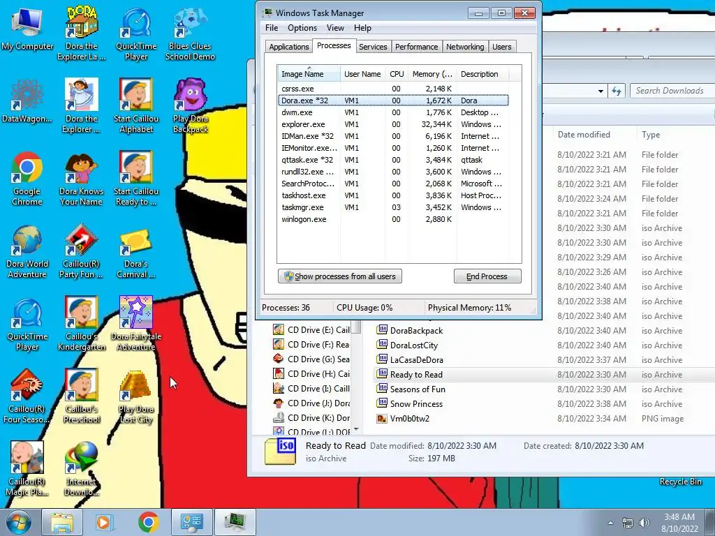The width and height of the screenshot is (715, 536).
Task: Click the volume speaker tray icon
Action: coord(644,523)
